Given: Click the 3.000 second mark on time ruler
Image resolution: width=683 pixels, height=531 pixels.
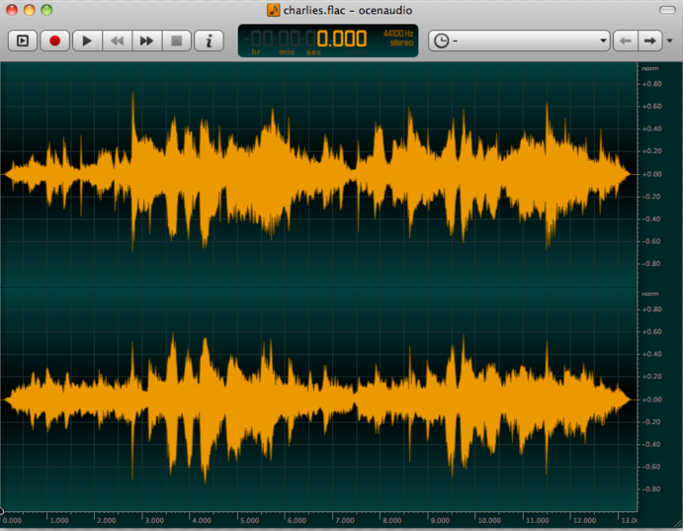Looking at the screenshot, I should [154, 520].
